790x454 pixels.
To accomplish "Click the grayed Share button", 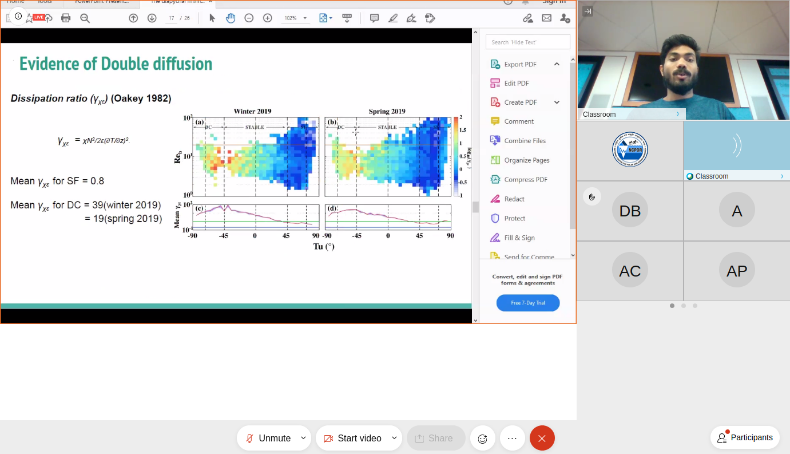I will click(436, 438).
